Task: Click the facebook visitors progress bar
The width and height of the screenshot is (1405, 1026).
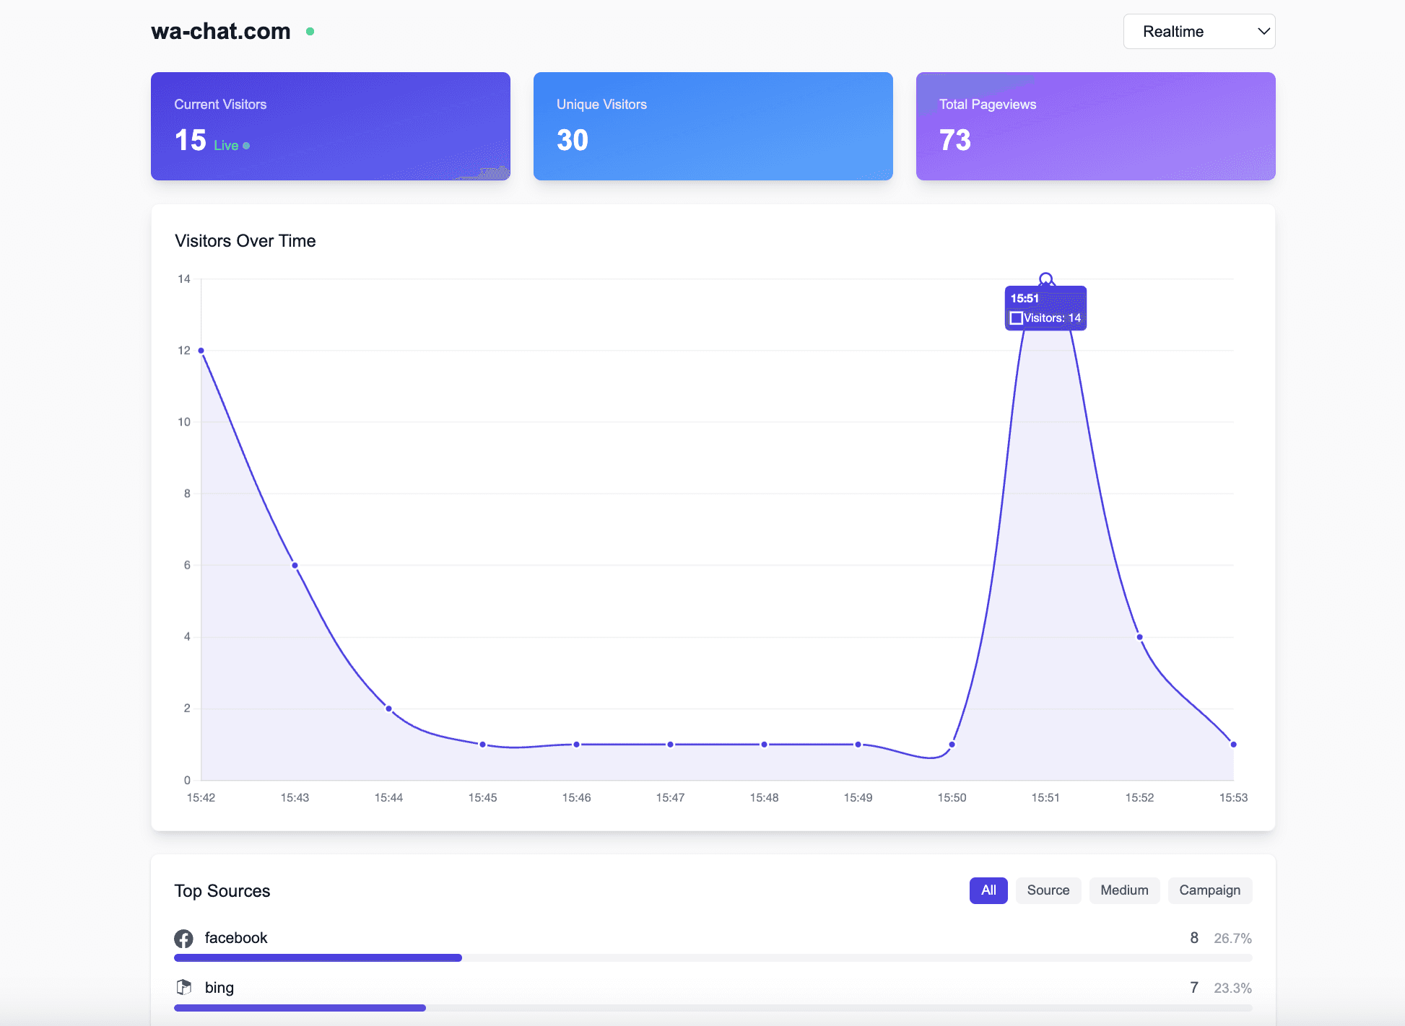Action: coord(318,957)
